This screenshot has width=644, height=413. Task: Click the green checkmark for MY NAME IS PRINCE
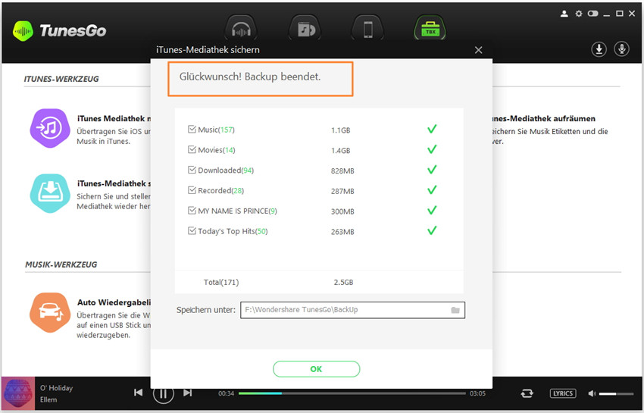432,211
